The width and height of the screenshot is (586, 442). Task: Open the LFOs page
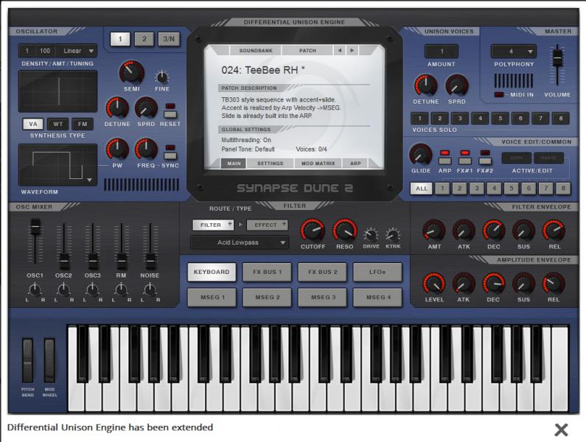point(377,272)
